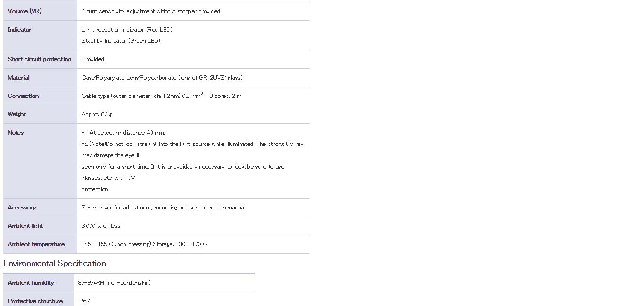Image resolution: width=631 pixels, height=306 pixels.
Task: Select the Ambient temperature row header
Action: pos(40,244)
